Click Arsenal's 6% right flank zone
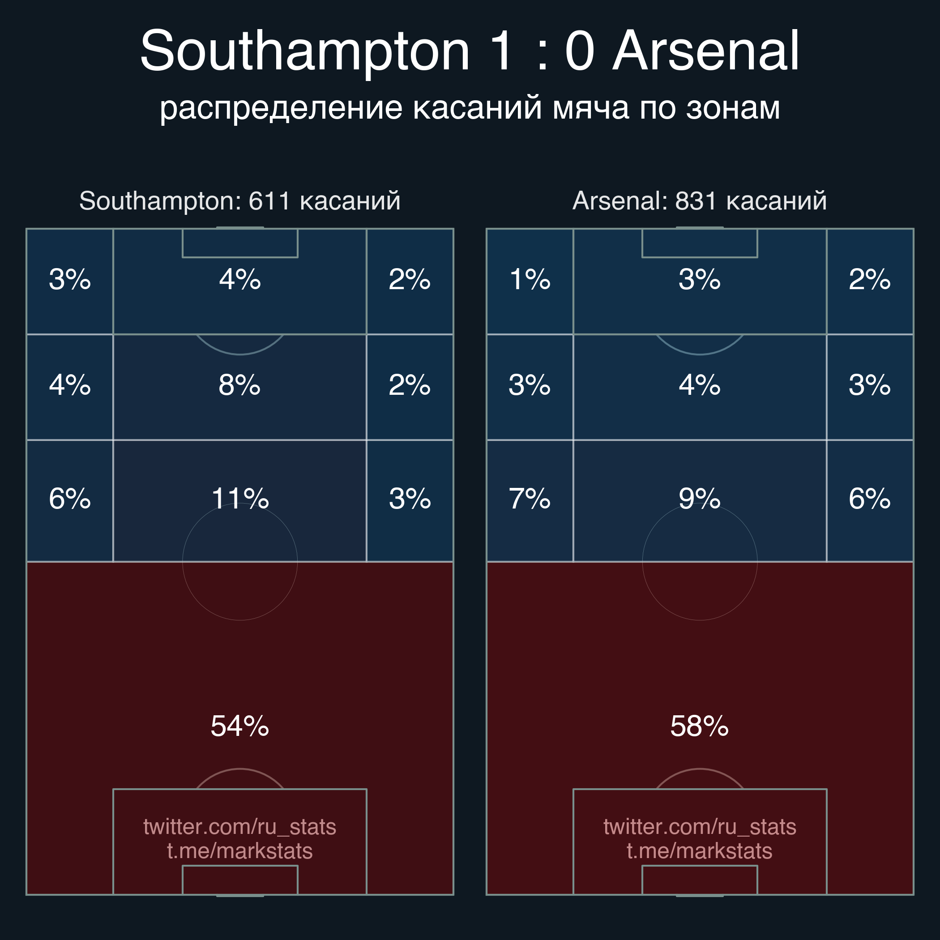Image resolution: width=940 pixels, height=940 pixels. 870,500
